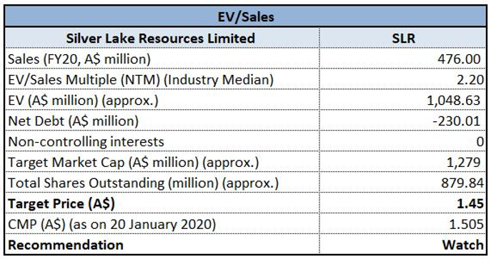
Task: Click the Watch recommendation cell
Action: (x=402, y=244)
